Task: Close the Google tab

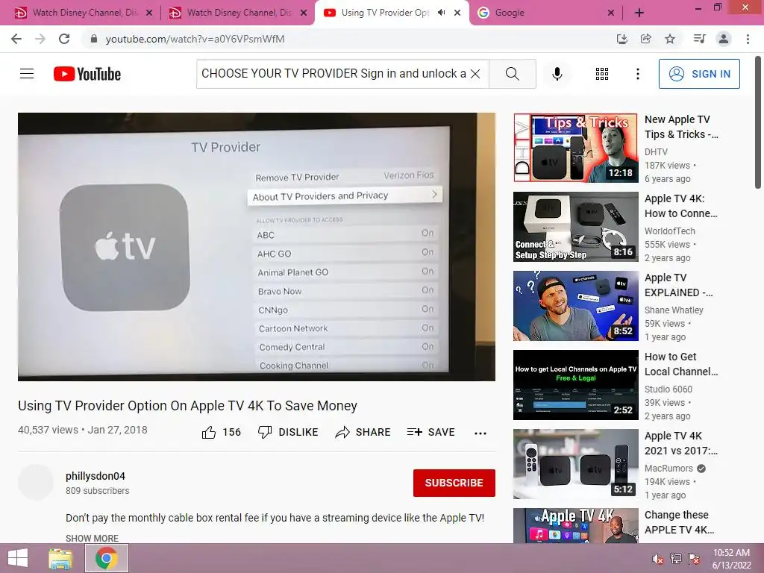Action: point(611,13)
